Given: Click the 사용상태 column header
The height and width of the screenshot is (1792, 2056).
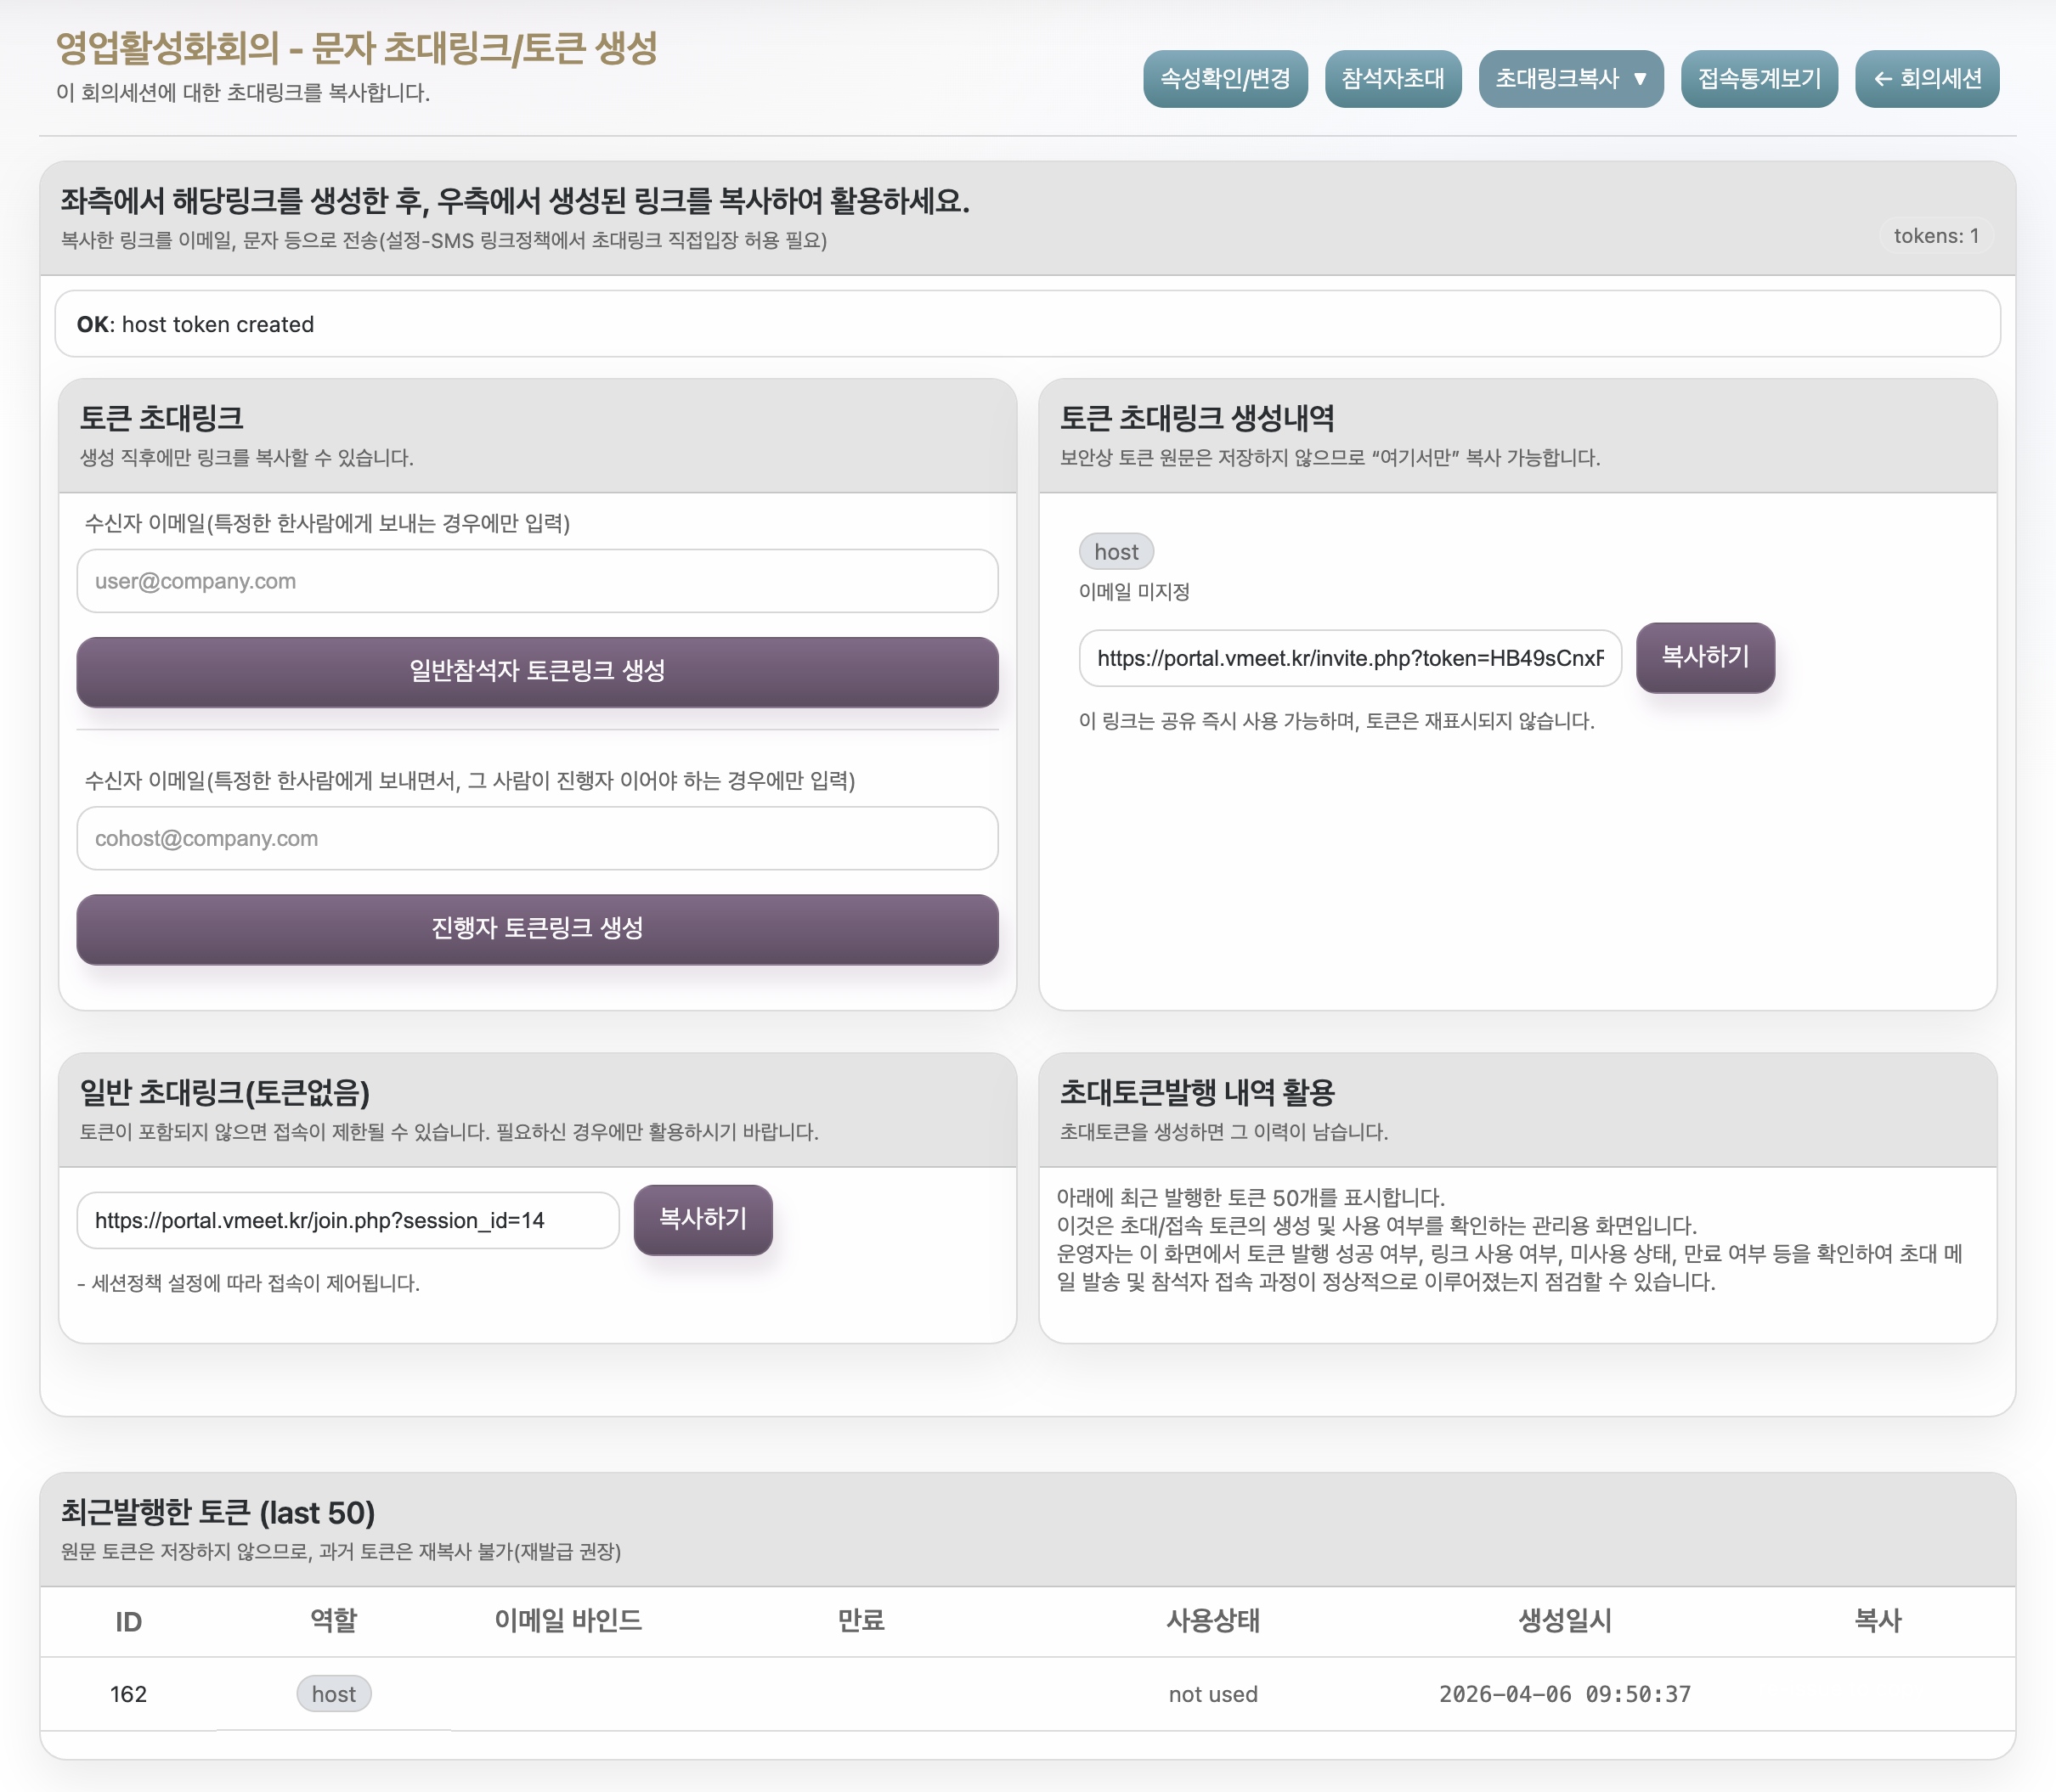Looking at the screenshot, I should (1212, 1621).
